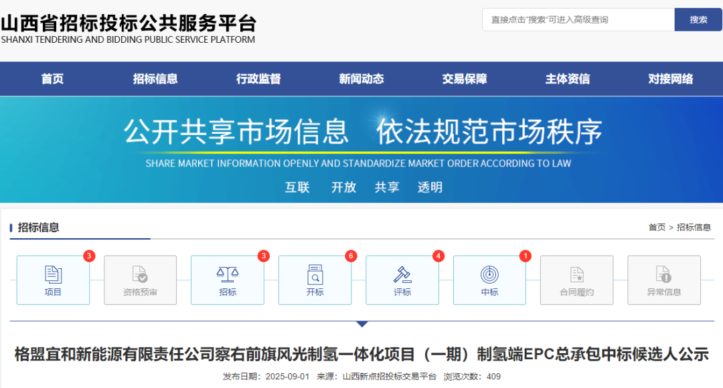
Task: Click the Shanxi platform logo header
Action: 127,27
